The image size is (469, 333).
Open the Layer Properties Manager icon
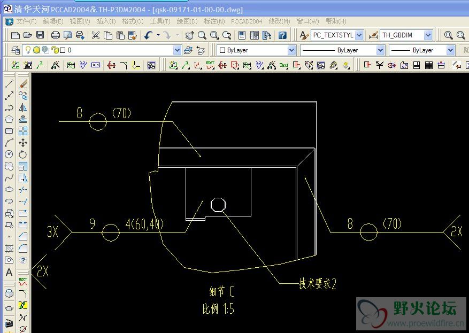tap(16, 50)
